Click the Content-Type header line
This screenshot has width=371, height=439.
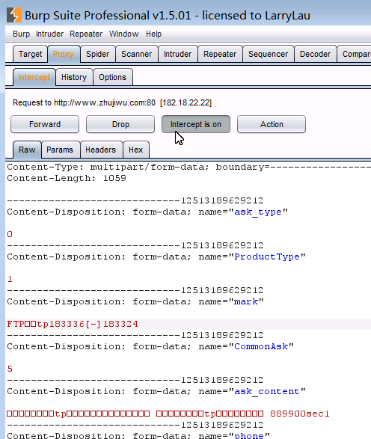[188, 167]
